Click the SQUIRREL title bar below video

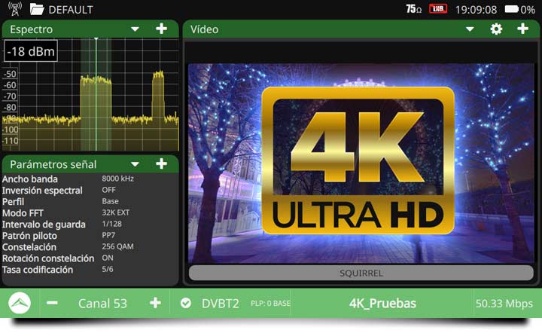[x=361, y=273]
